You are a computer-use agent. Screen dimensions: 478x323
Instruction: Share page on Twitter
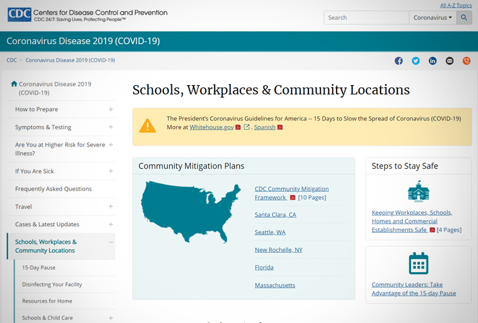point(415,61)
